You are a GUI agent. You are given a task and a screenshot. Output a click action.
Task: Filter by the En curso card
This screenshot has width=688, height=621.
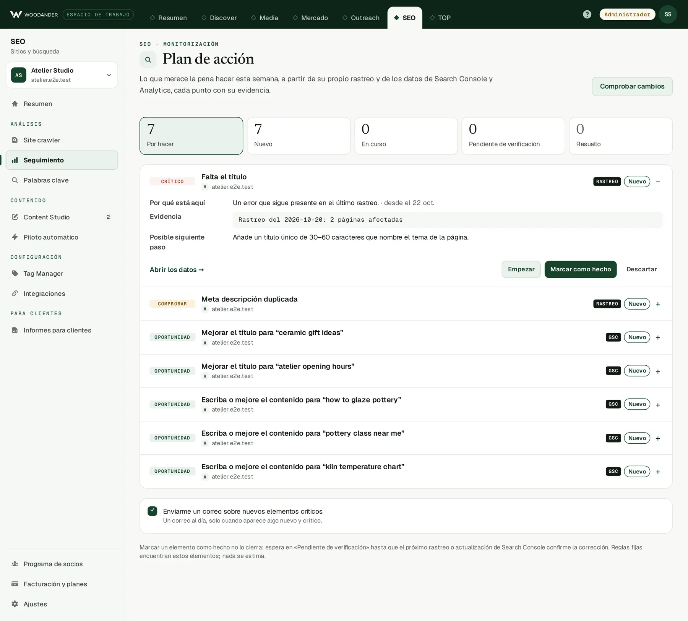click(406, 136)
